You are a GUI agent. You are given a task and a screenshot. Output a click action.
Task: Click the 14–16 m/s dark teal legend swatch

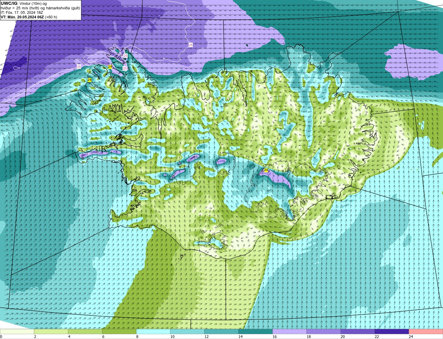point(256,331)
